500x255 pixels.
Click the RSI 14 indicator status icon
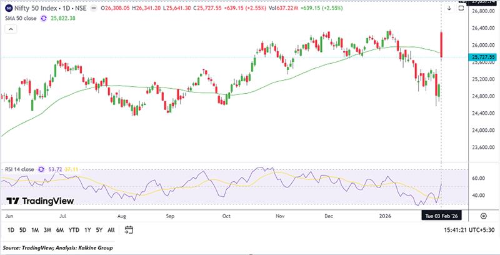(42, 168)
